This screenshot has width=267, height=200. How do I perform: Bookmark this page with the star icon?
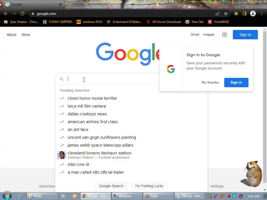coord(226,14)
